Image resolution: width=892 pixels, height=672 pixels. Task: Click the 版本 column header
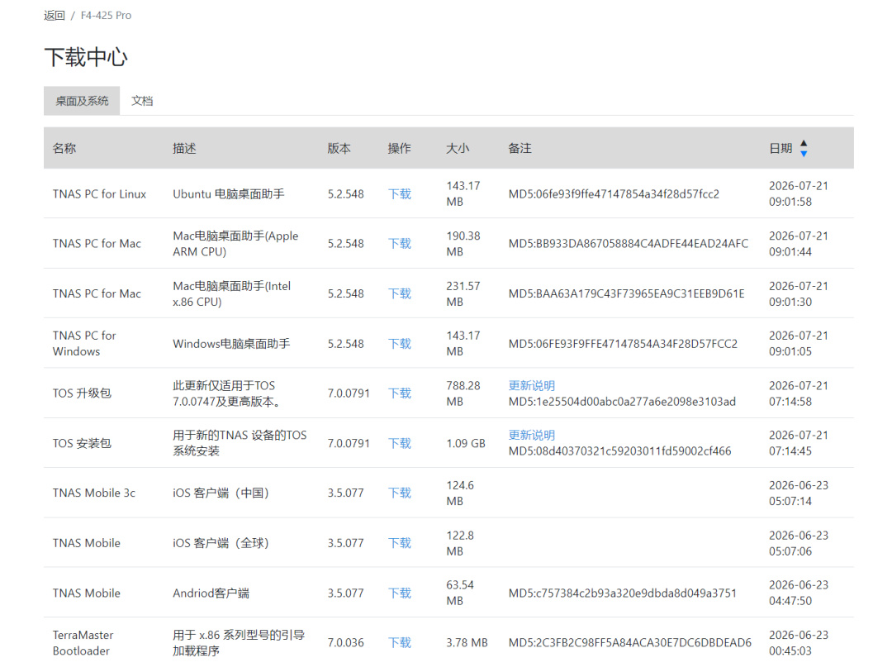(x=339, y=149)
